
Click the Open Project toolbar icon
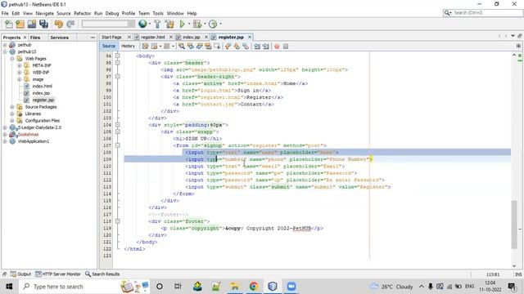point(32,24)
